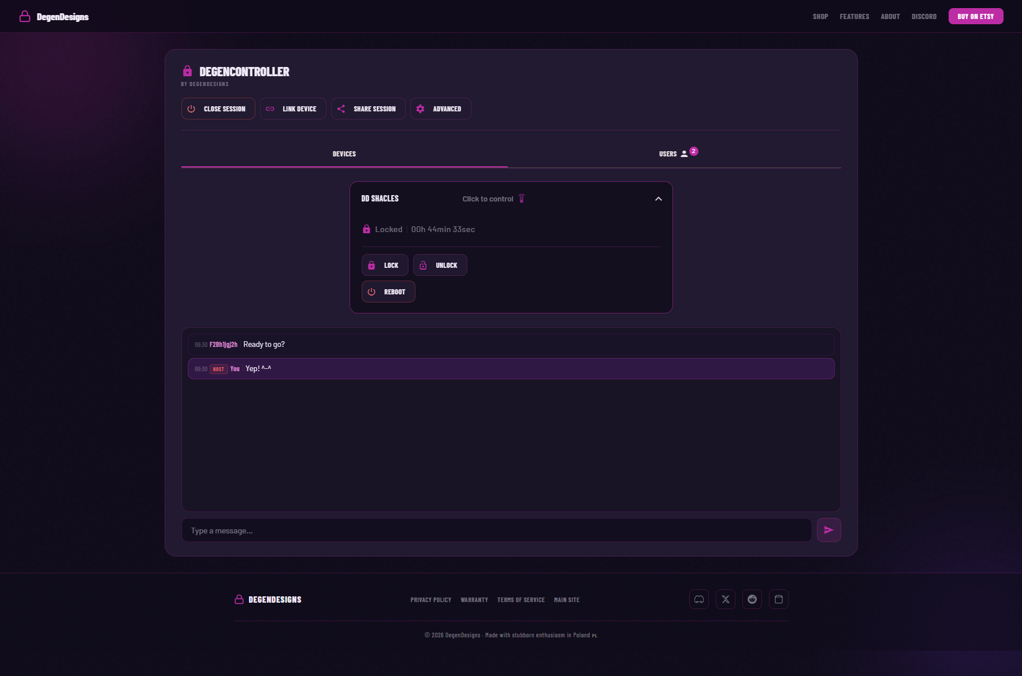Open the ABOUT nav link

pyautogui.click(x=890, y=17)
